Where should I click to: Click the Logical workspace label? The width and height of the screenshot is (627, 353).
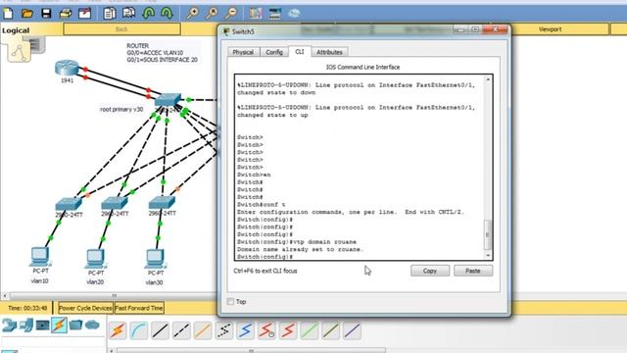16,30
